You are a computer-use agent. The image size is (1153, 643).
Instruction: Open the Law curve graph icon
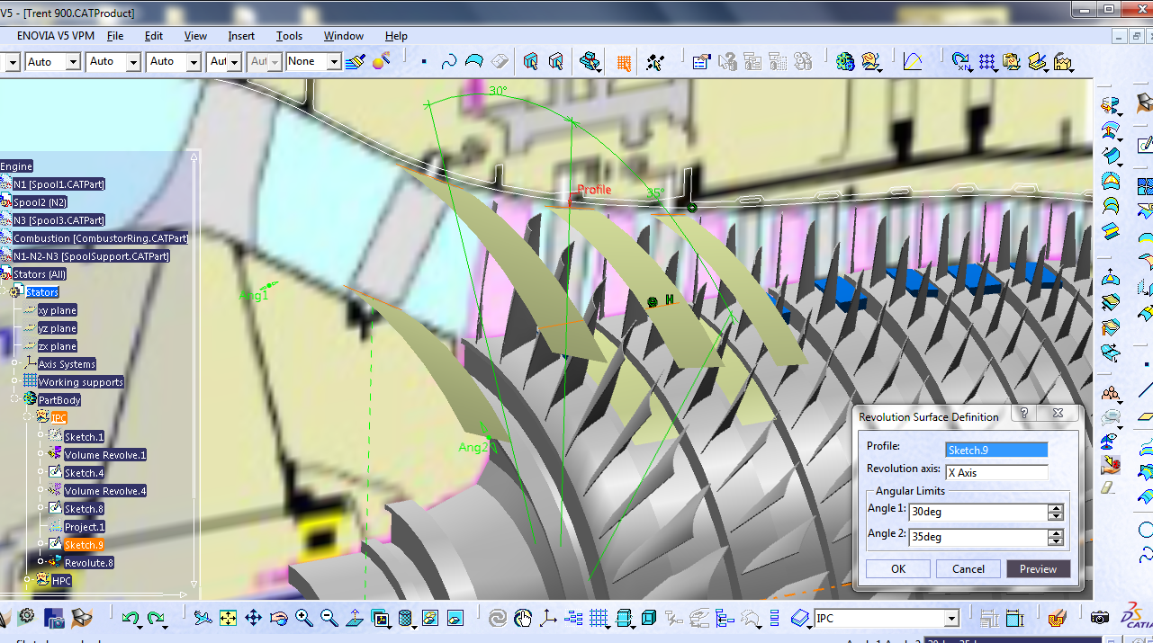tap(913, 61)
